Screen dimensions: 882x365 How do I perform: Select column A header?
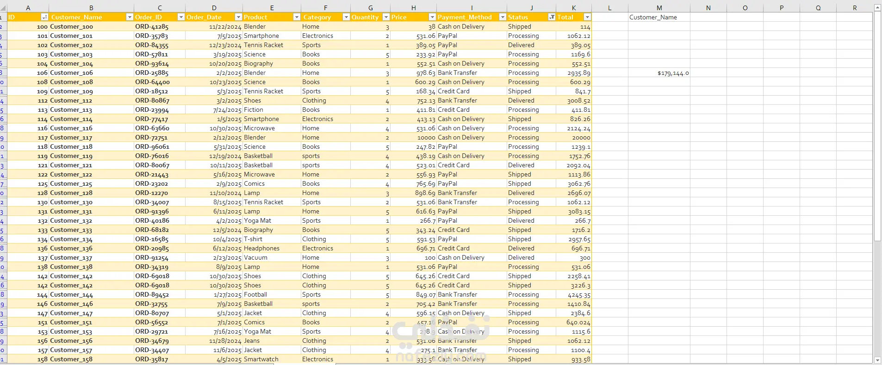(x=28, y=8)
